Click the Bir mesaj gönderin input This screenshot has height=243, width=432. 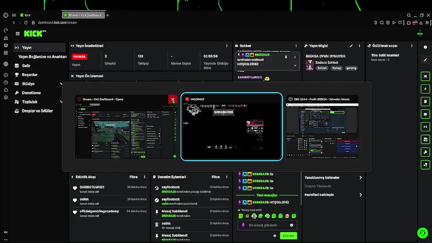click(267, 225)
